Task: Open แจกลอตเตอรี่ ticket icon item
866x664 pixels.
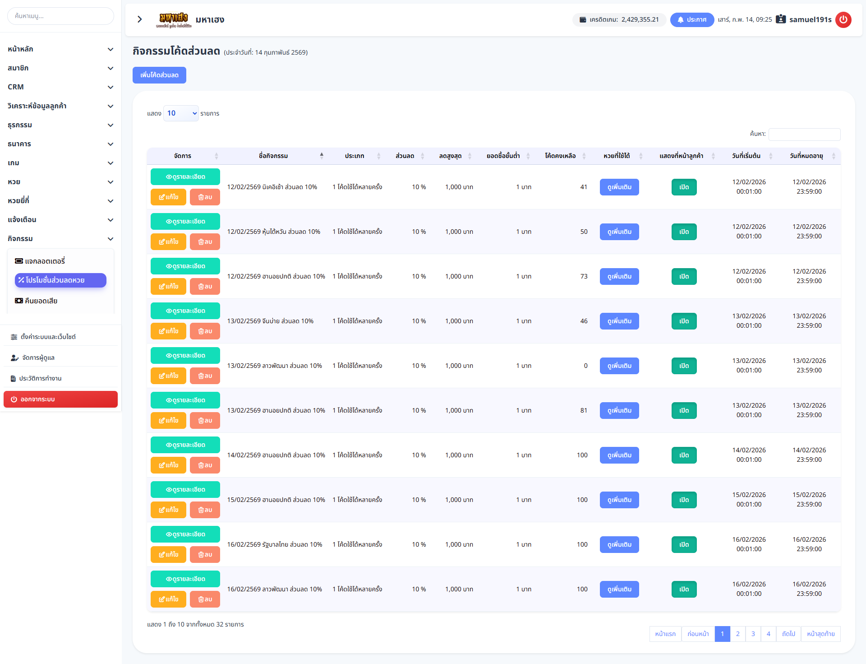Action: coord(40,261)
